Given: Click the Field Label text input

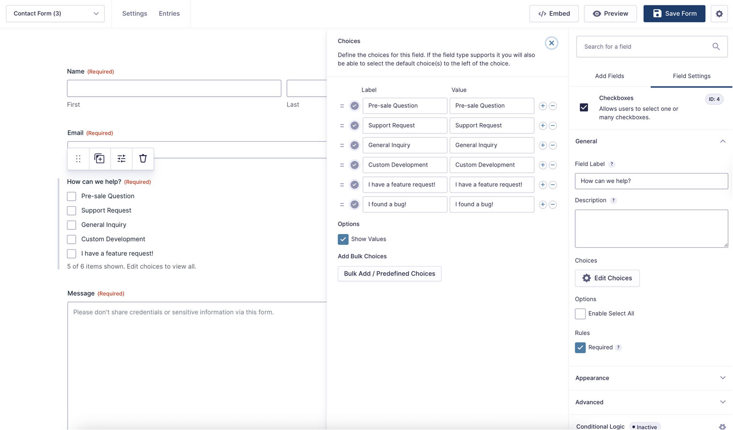Looking at the screenshot, I should 651,181.
